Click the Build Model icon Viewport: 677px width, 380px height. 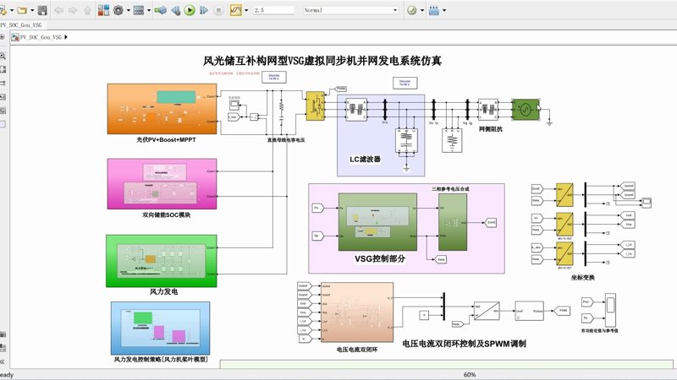(434, 10)
